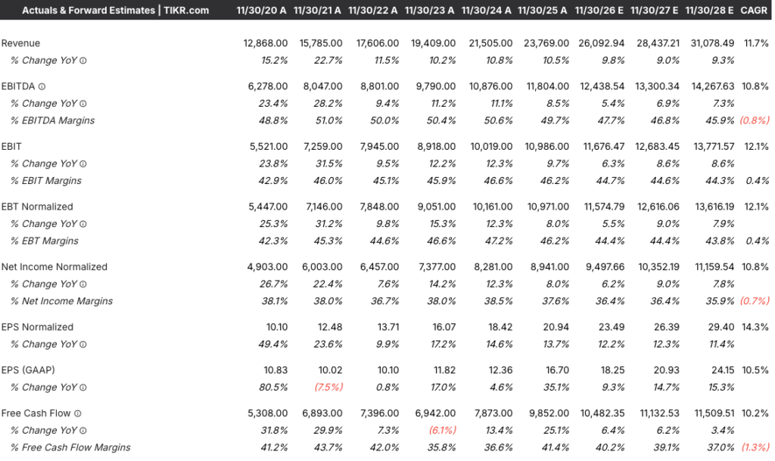Click info icon beside Free Cash Flow's % Change YoY
Image resolution: width=775 pixels, height=461 pixels.
click(83, 431)
